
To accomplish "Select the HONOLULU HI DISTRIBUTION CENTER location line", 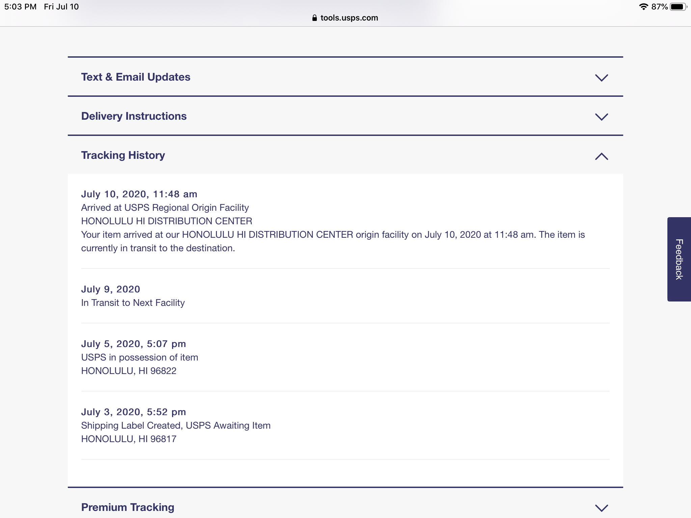I will coord(167,221).
